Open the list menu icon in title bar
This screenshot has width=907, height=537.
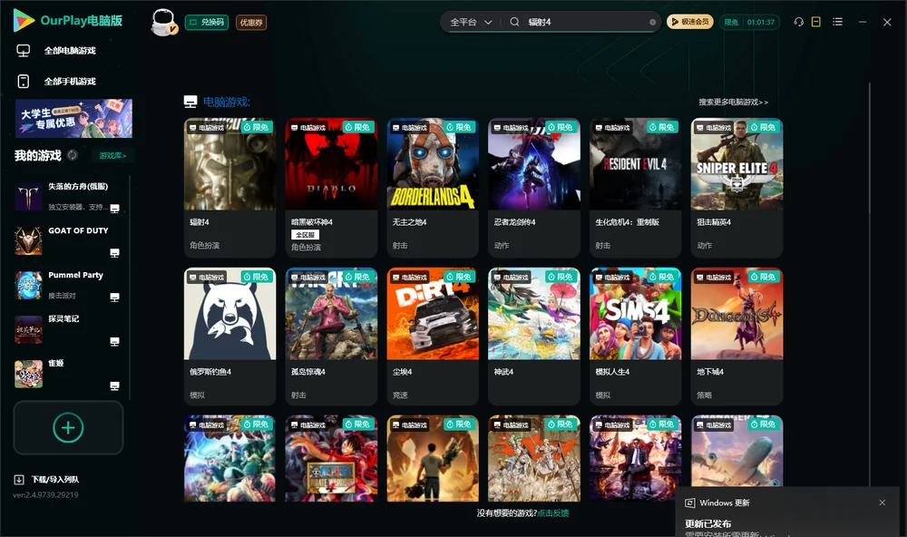tap(837, 22)
